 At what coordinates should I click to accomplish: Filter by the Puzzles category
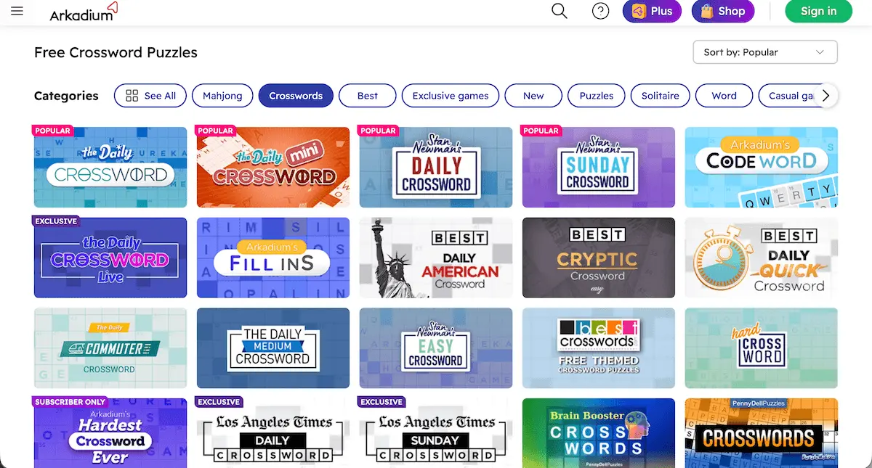click(596, 96)
